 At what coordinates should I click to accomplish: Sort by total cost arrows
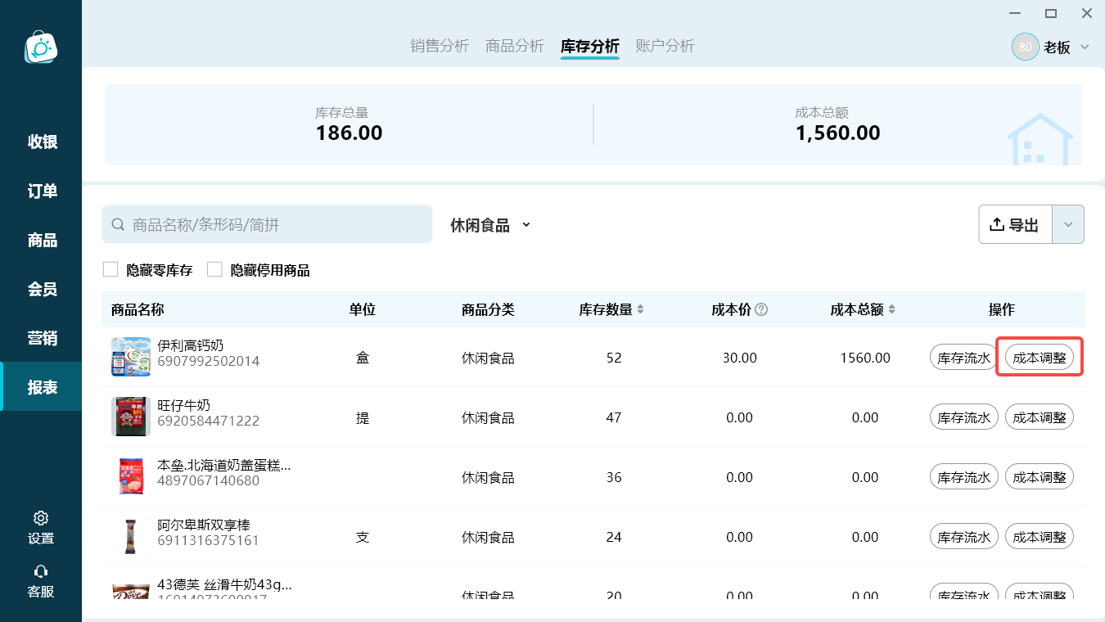[891, 309]
